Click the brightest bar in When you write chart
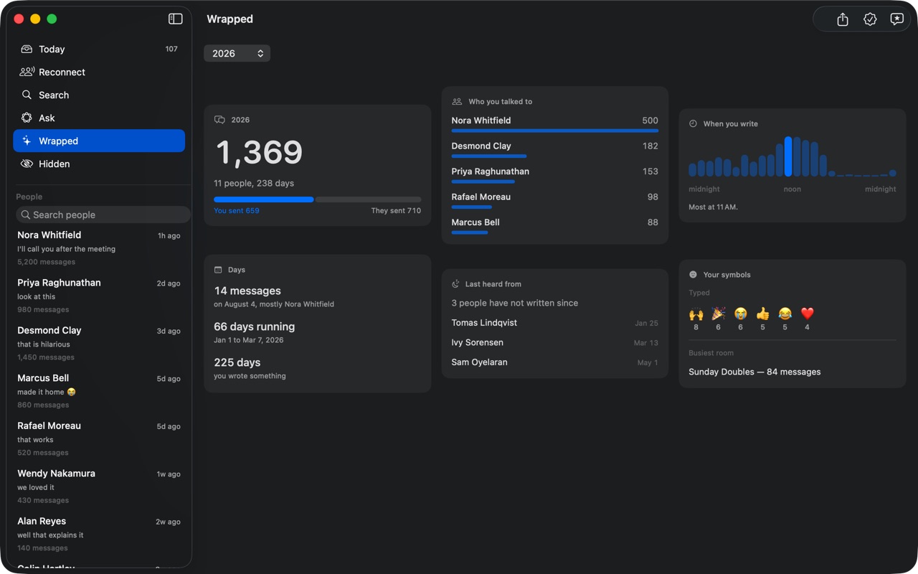 coord(788,156)
